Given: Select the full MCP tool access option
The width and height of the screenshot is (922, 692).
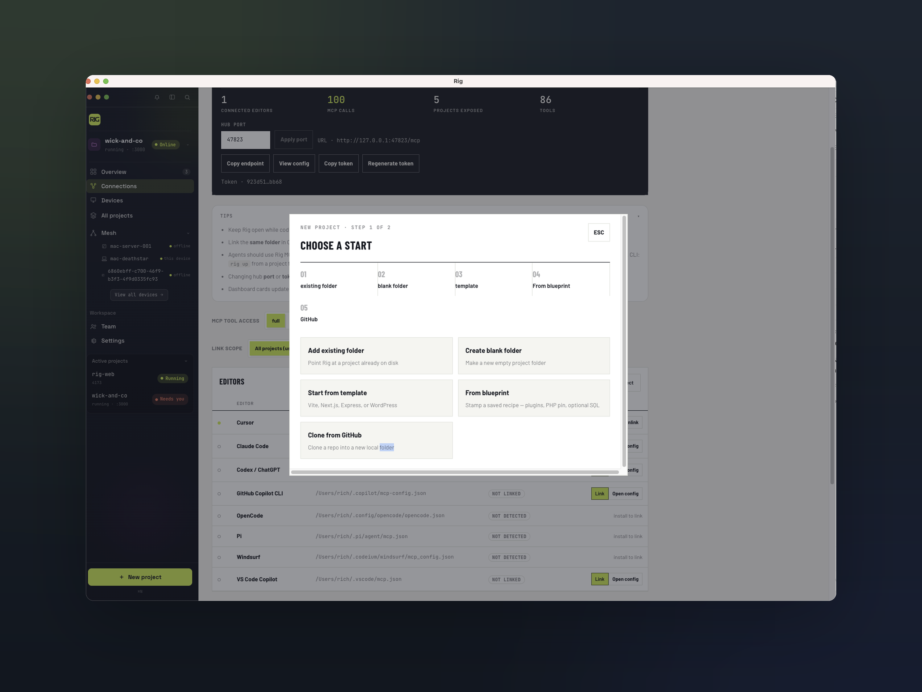Looking at the screenshot, I should click(x=276, y=321).
